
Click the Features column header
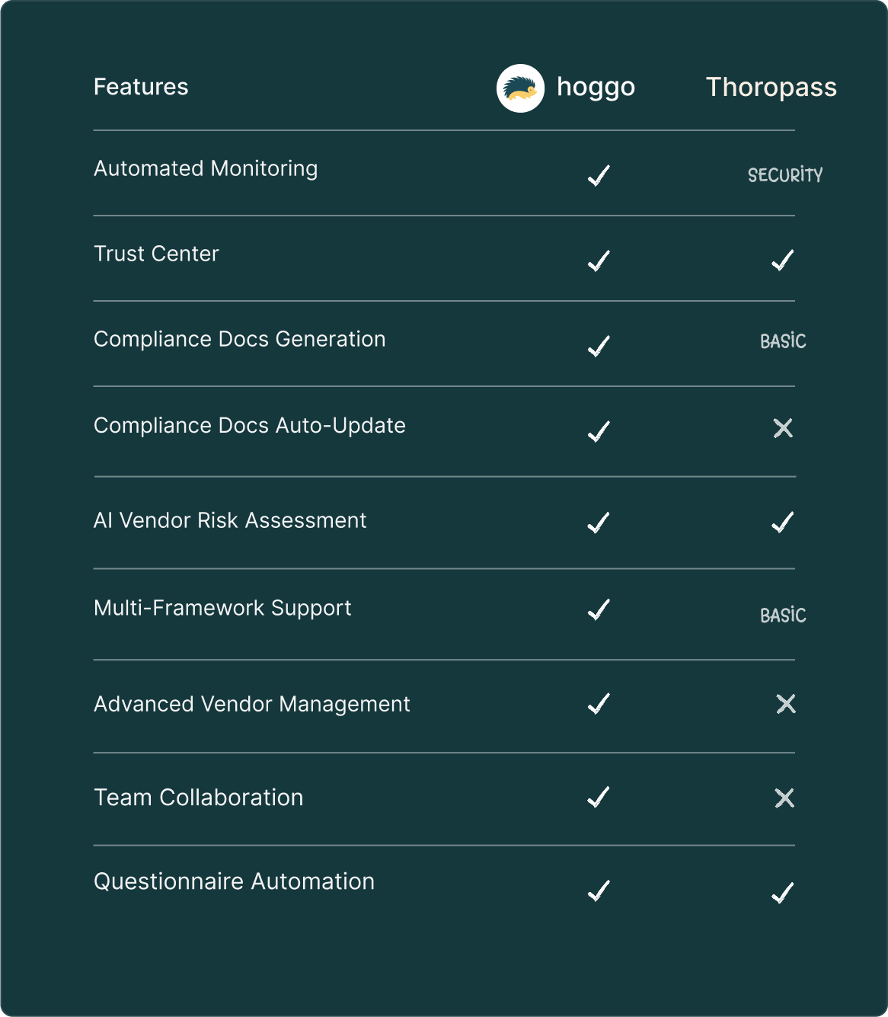click(x=141, y=87)
